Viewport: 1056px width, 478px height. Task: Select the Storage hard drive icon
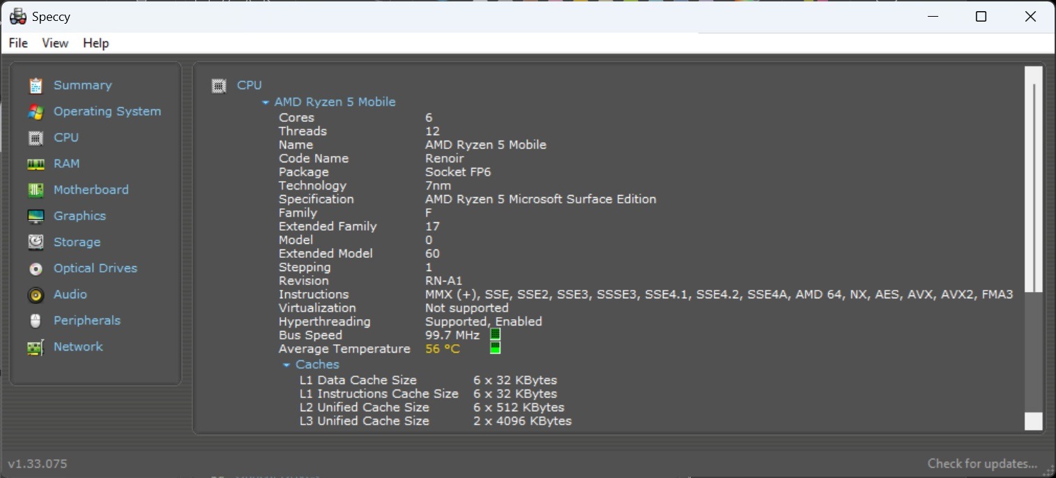(36, 242)
